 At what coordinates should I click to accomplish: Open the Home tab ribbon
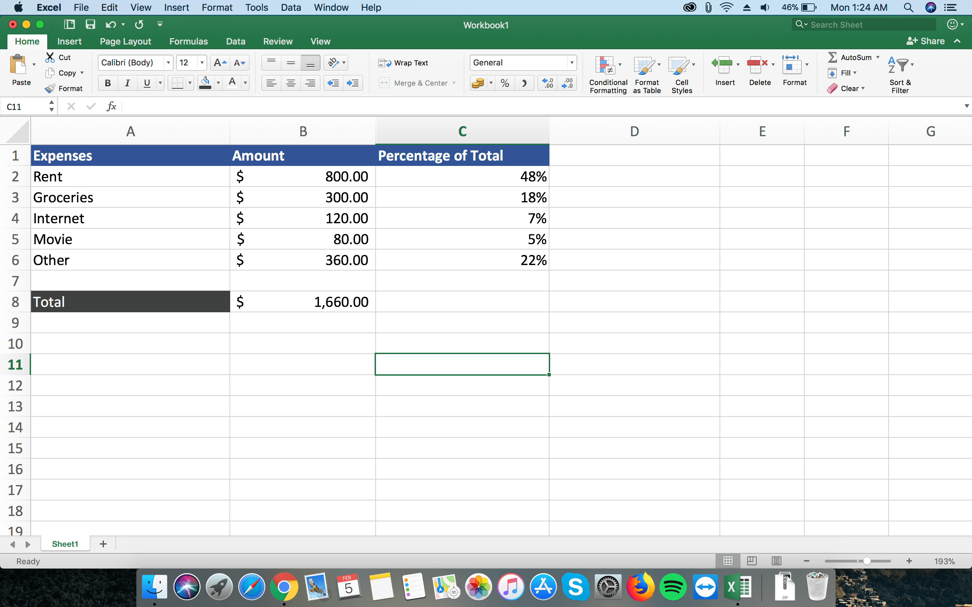[x=26, y=41]
